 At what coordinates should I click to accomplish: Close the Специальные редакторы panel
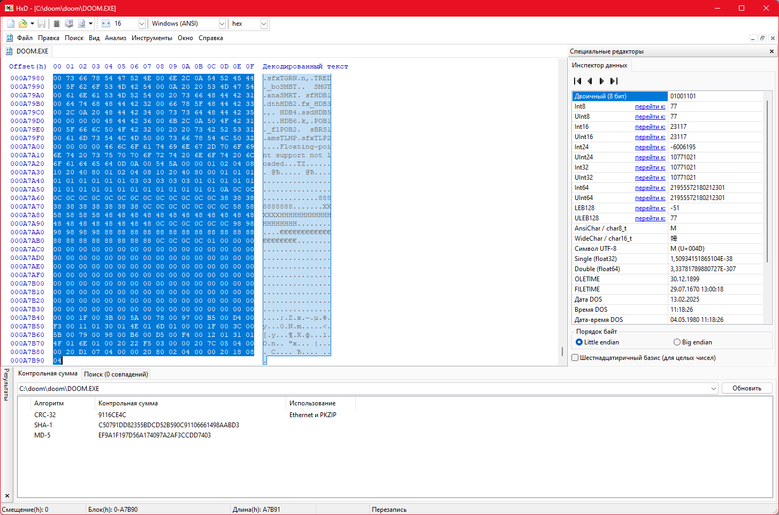tap(772, 51)
